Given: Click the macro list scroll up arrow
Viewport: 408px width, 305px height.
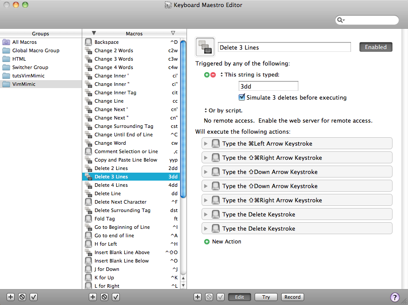Looking at the screenshot, I should coord(183,278).
